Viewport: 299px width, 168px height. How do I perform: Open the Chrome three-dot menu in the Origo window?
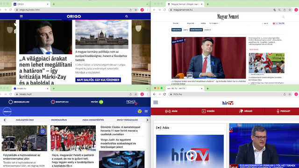click(148, 10)
